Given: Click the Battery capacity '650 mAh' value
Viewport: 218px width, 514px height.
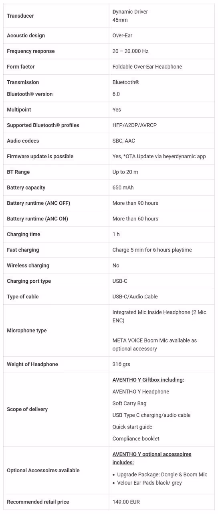Looking at the screenshot, I should click(x=123, y=188).
